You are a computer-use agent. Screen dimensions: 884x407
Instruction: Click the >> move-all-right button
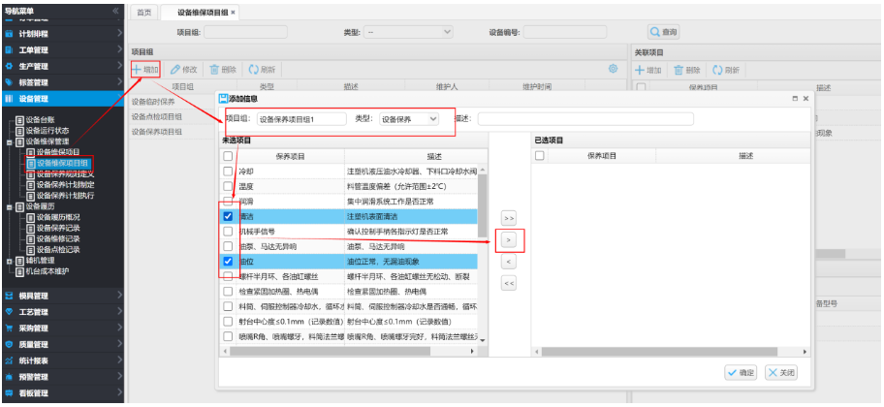(509, 218)
